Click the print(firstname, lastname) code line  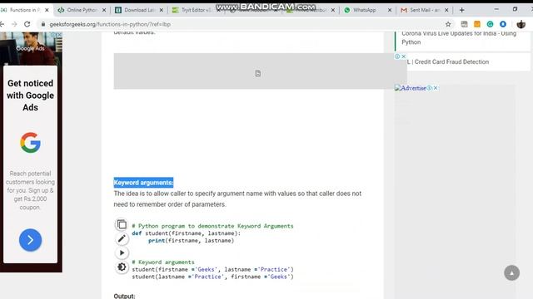click(191, 240)
